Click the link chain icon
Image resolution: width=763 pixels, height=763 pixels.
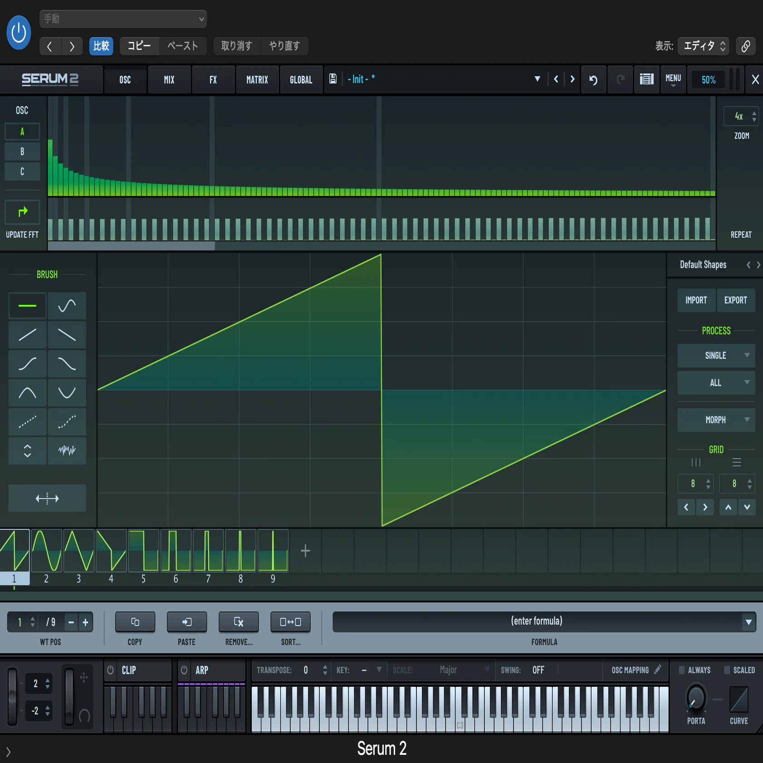[745, 46]
